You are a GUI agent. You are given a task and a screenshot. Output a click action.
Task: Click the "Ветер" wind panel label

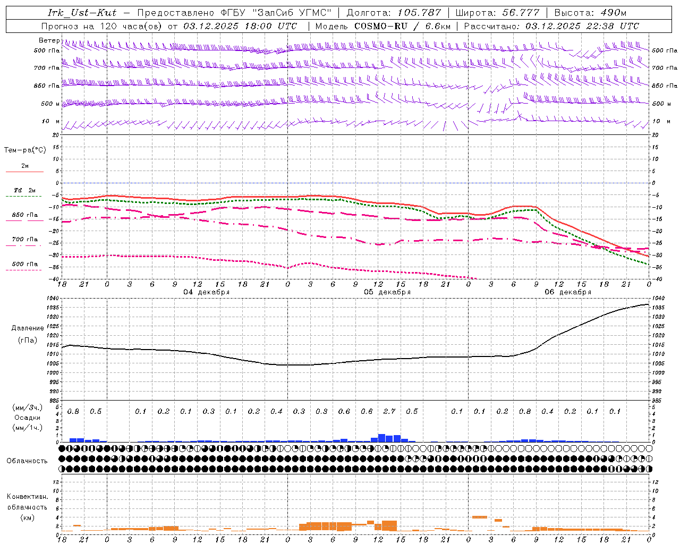[49, 40]
